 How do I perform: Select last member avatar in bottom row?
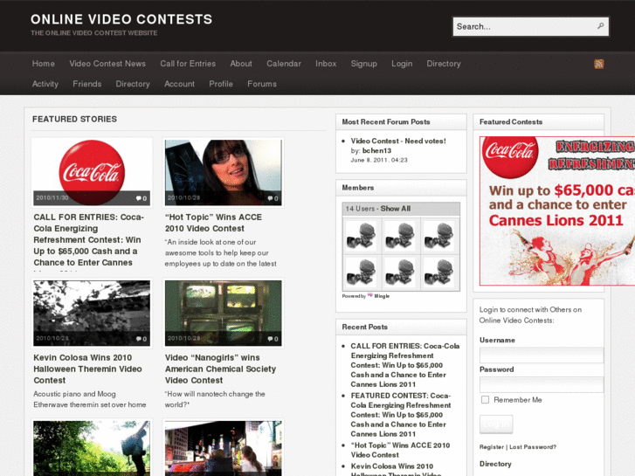click(440, 272)
